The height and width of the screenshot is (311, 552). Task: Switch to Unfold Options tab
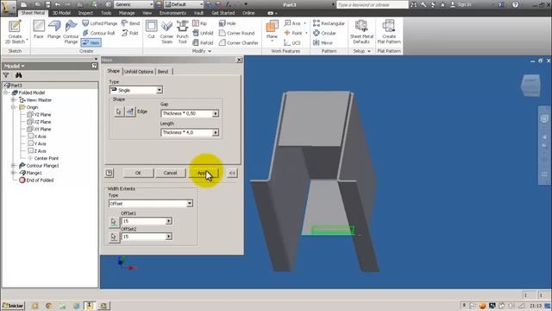(139, 72)
